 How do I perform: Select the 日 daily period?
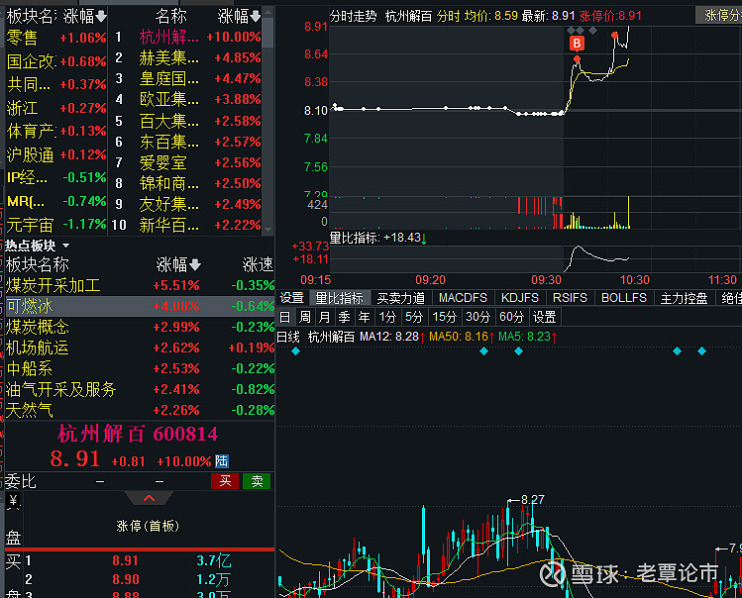tap(285, 317)
